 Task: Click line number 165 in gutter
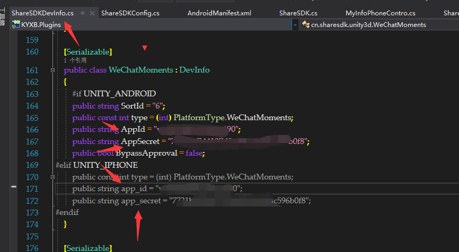[32, 118]
